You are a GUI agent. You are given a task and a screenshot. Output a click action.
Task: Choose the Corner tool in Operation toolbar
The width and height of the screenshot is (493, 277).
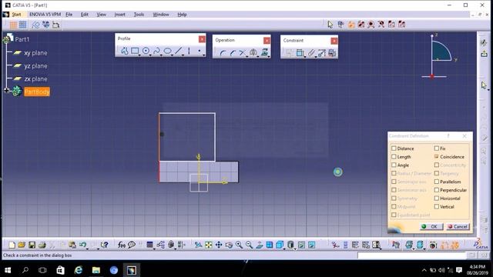(223, 53)
